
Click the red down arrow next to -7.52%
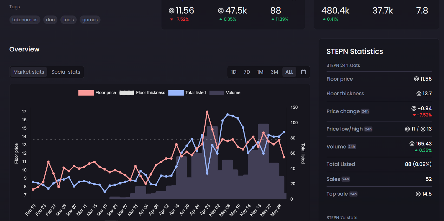[172, 19]
